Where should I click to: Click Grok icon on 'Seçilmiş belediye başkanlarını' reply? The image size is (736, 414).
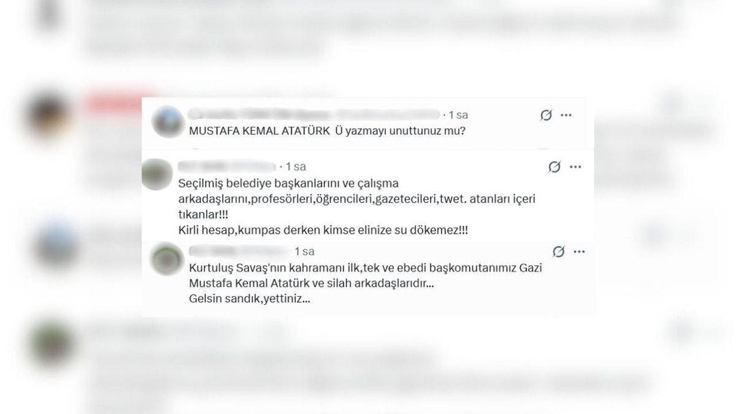554,167
